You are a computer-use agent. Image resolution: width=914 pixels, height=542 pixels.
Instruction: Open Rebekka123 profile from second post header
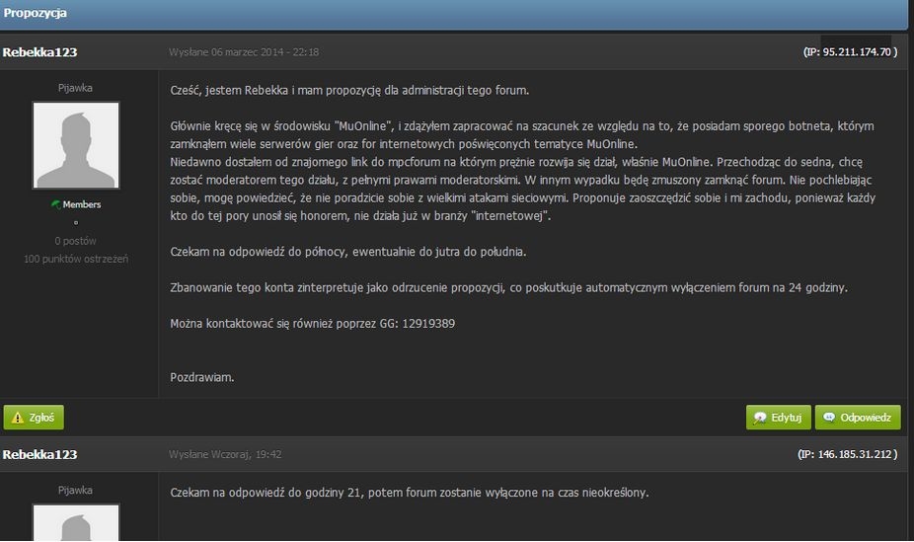tap(39, 454)
